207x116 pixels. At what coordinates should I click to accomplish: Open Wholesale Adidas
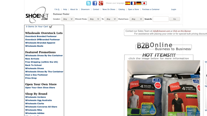(35, 113)
